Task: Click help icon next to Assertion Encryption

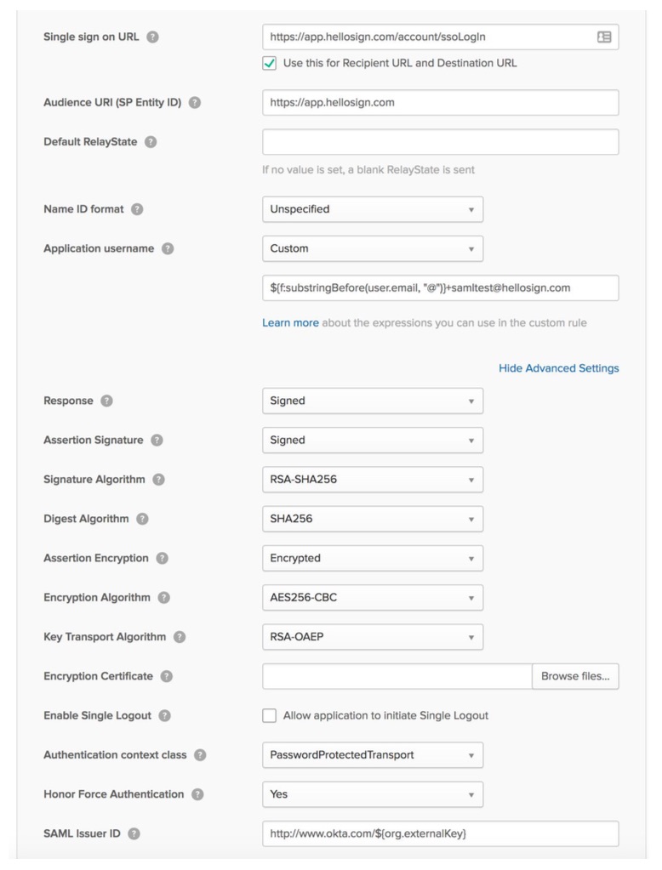Action: pos(162,559)
